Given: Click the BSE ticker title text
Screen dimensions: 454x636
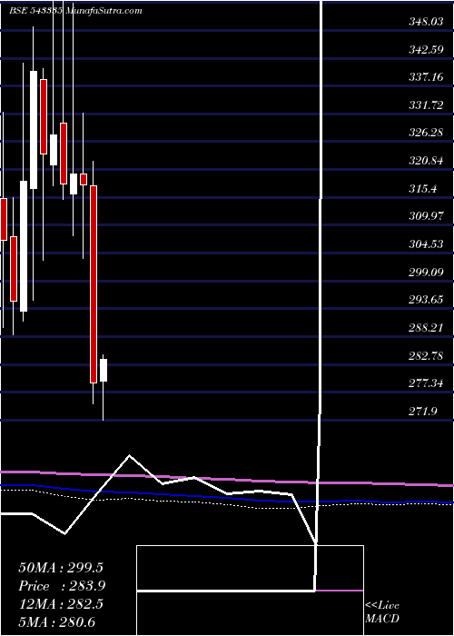Looking at the screenshot, I should [x=75, y=11].
